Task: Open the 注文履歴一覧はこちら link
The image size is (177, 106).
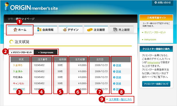Action: [x=120, y=99]
